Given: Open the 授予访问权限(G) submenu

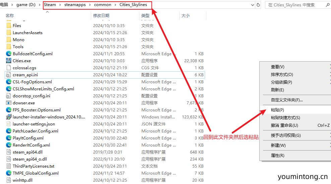Looking at the screenshot, I should (295, 135).
